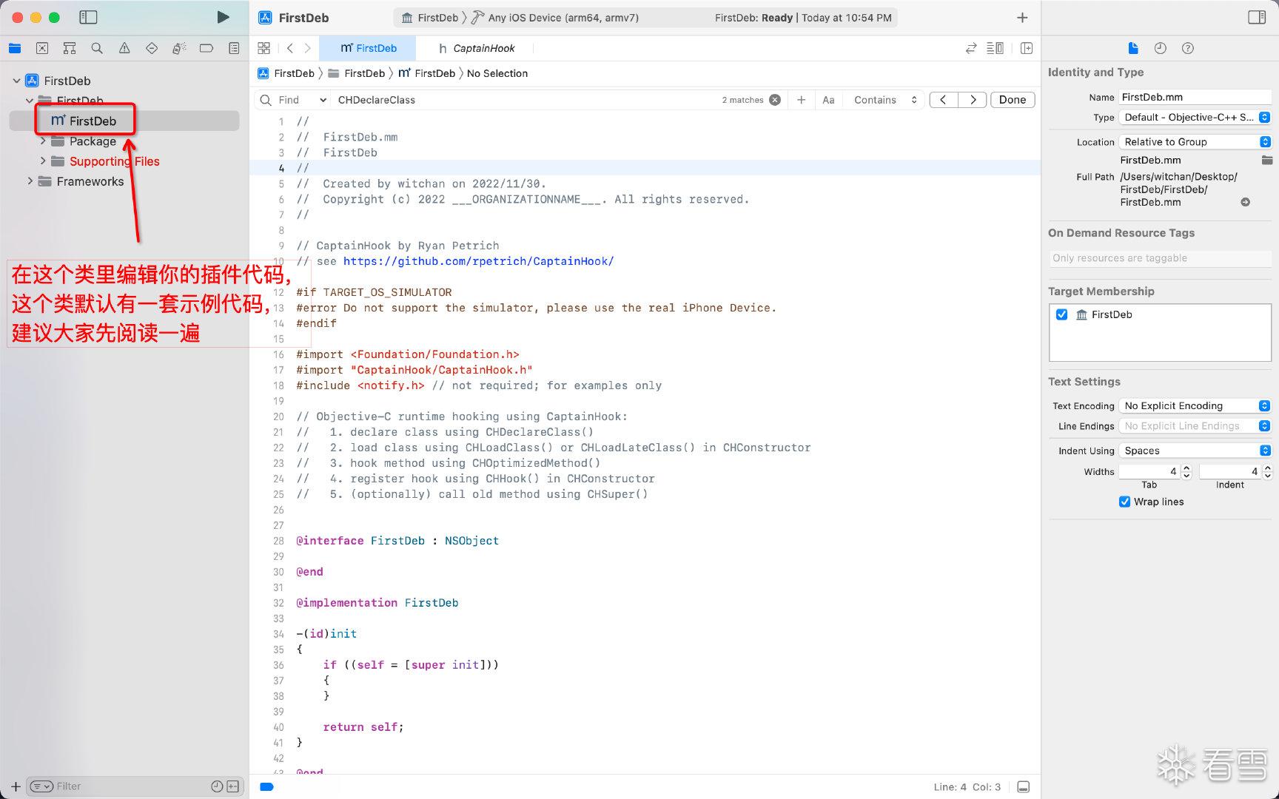Collapse the FirstDeb project root
This screenshot has width=1279, height=799.
point(16,81)
